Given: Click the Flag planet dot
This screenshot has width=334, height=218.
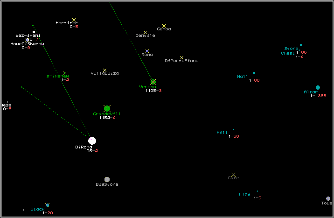Looking at the screenshot, I should tap(257, 191).
